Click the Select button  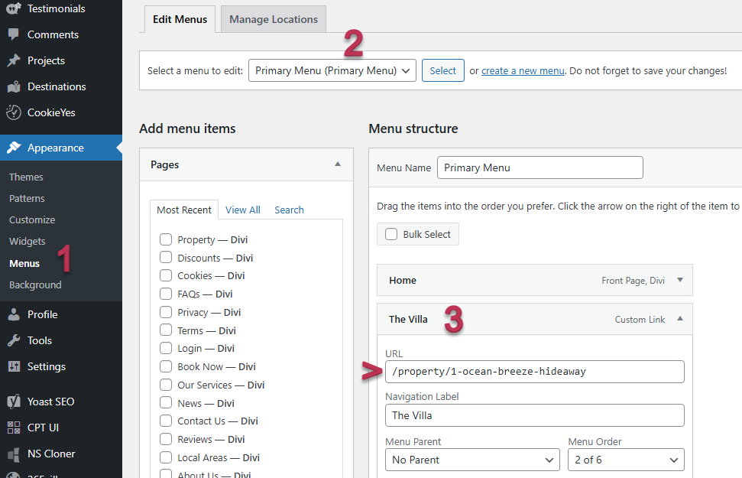click(442, 70)
